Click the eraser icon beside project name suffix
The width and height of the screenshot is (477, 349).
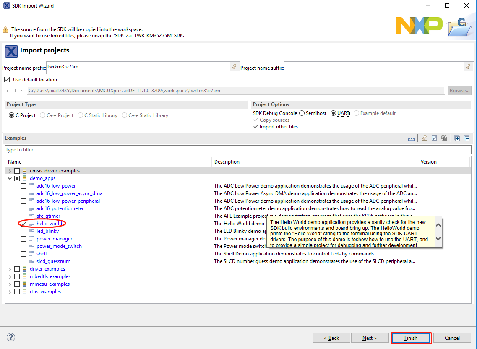[468, 67]
